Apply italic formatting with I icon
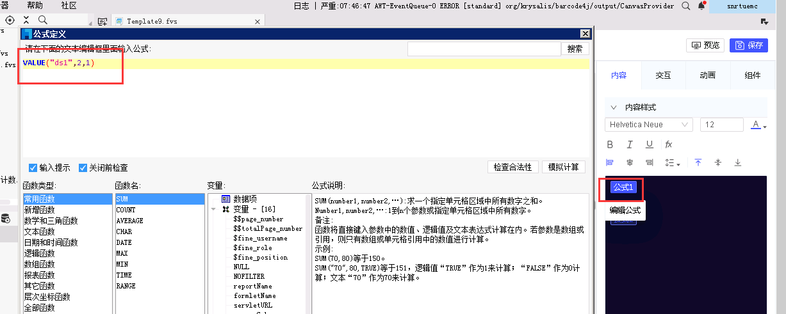This screenshot has height=314, width=786. [630, 145]
